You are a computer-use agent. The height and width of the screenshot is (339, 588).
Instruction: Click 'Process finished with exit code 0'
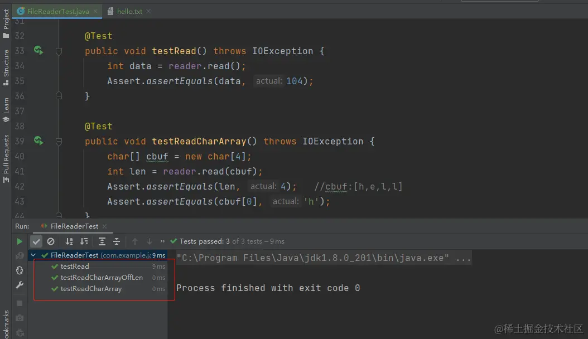268,288
